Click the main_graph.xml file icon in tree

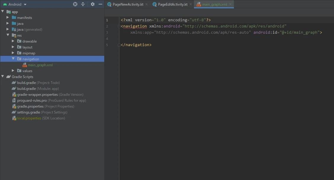coord(25,65)
